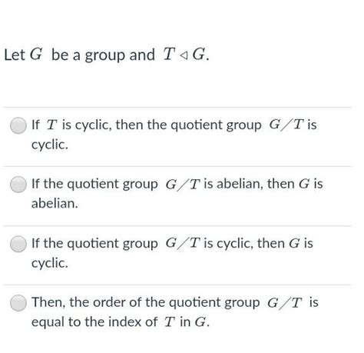Image resolution: width=364 pixels, height=353 pixels.
Task: Click the word "cyclic." beneath the third answer
Action: (x=50, y=263)
